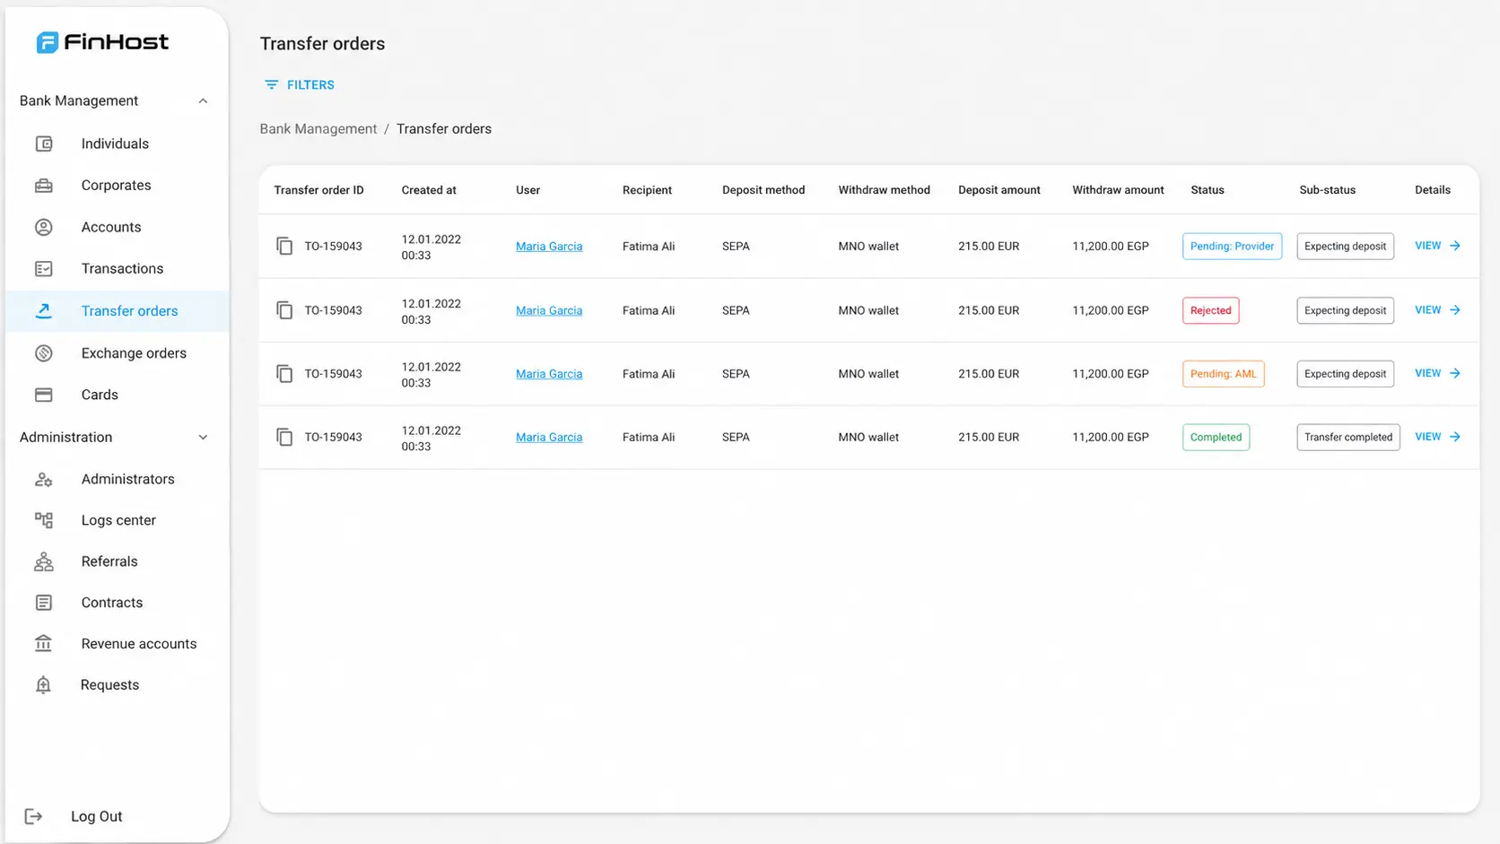Click the Withdraw method column header
The image size is (1500, 844).
click(884, 190)
